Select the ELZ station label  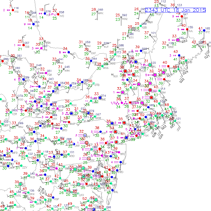[x=72, y=124]
